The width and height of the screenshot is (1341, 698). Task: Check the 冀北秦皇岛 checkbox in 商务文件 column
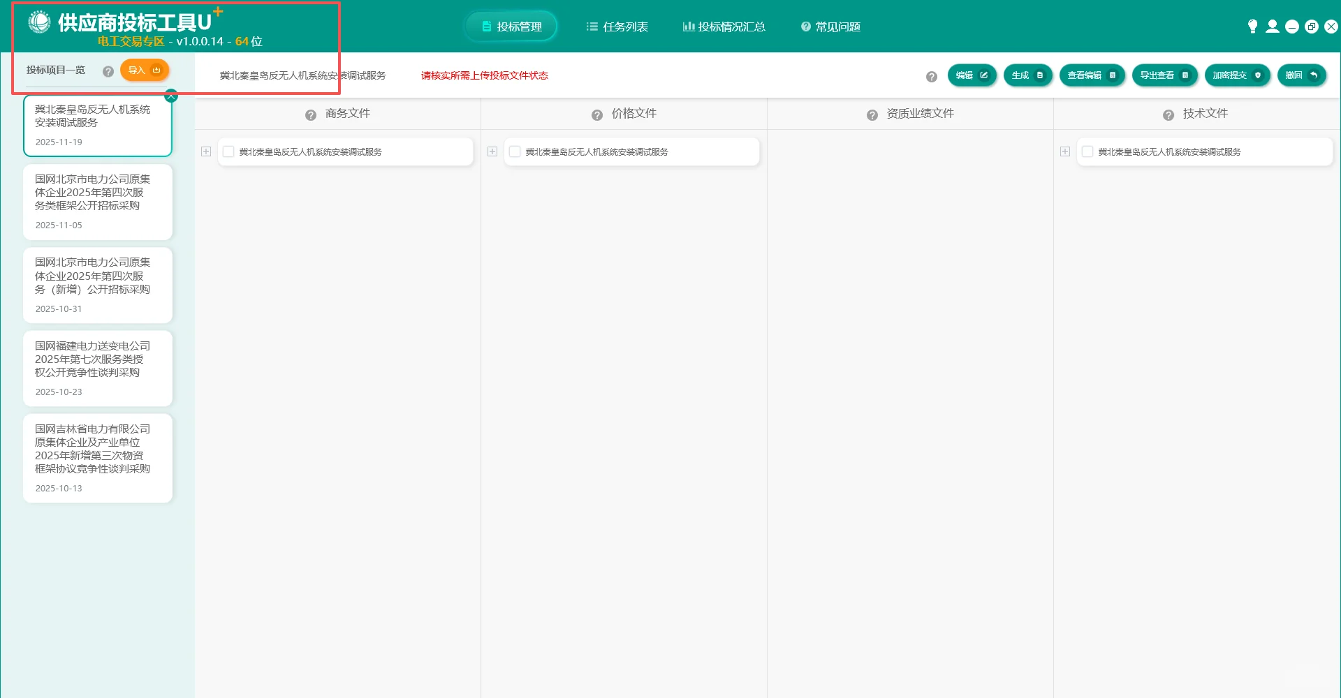(228, 151)
